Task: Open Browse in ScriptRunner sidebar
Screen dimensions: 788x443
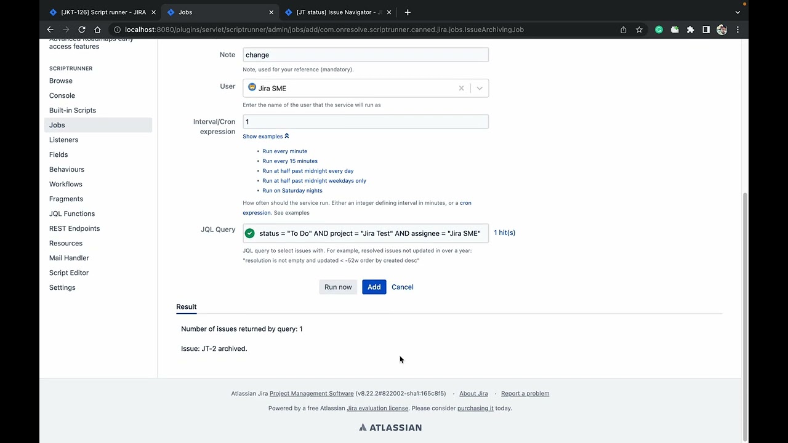Action: [61, 81]
